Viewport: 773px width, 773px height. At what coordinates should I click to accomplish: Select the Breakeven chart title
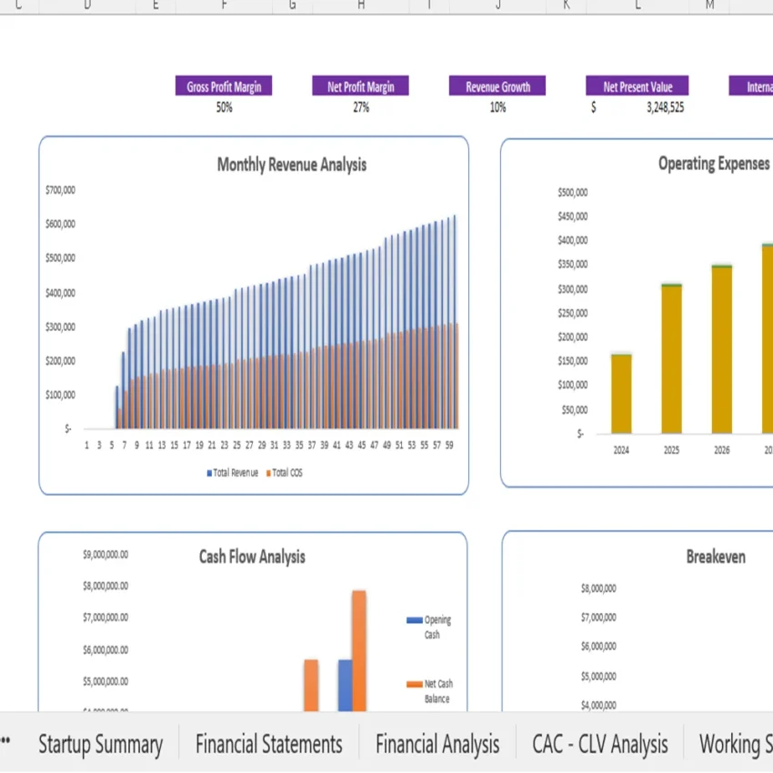(716, 557)
